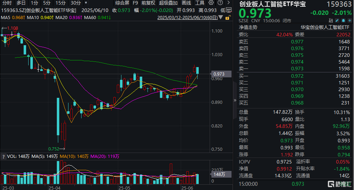Viewport: 354px width, 190px height.
Task: Click the 涨停 1.192 value
Action: point(287,155)
